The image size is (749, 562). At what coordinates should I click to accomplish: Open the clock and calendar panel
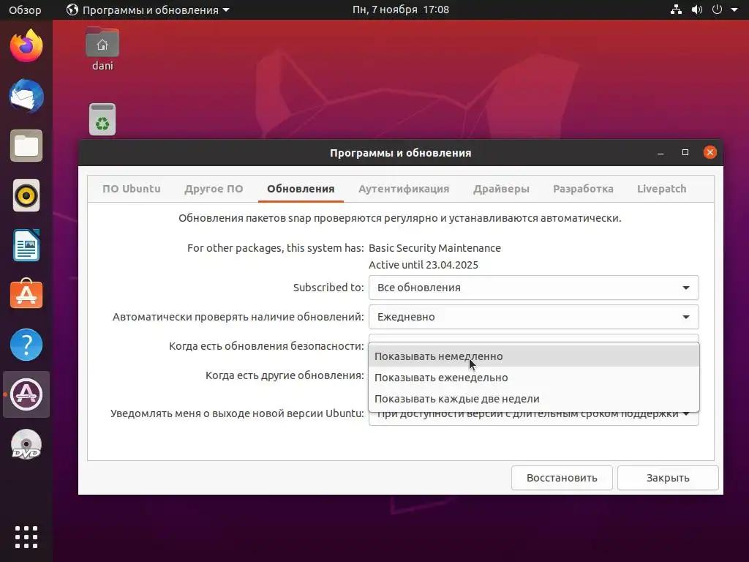point(401,10)
